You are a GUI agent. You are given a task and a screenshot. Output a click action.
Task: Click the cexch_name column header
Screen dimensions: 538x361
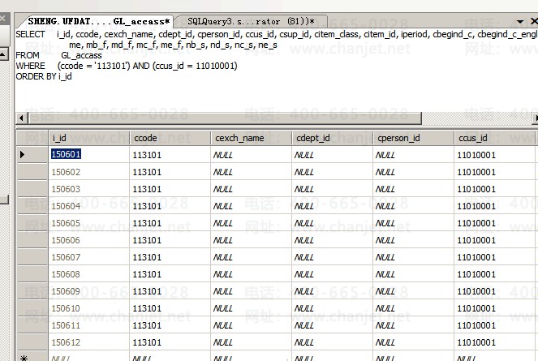coord(251,138)
